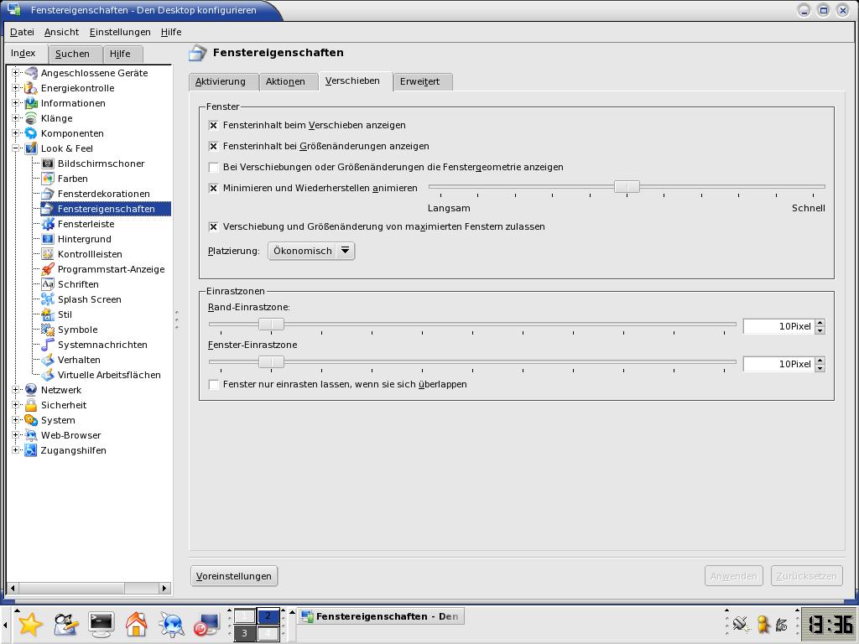Collapse the Look & Feel tree node

[x=16, y=148]
